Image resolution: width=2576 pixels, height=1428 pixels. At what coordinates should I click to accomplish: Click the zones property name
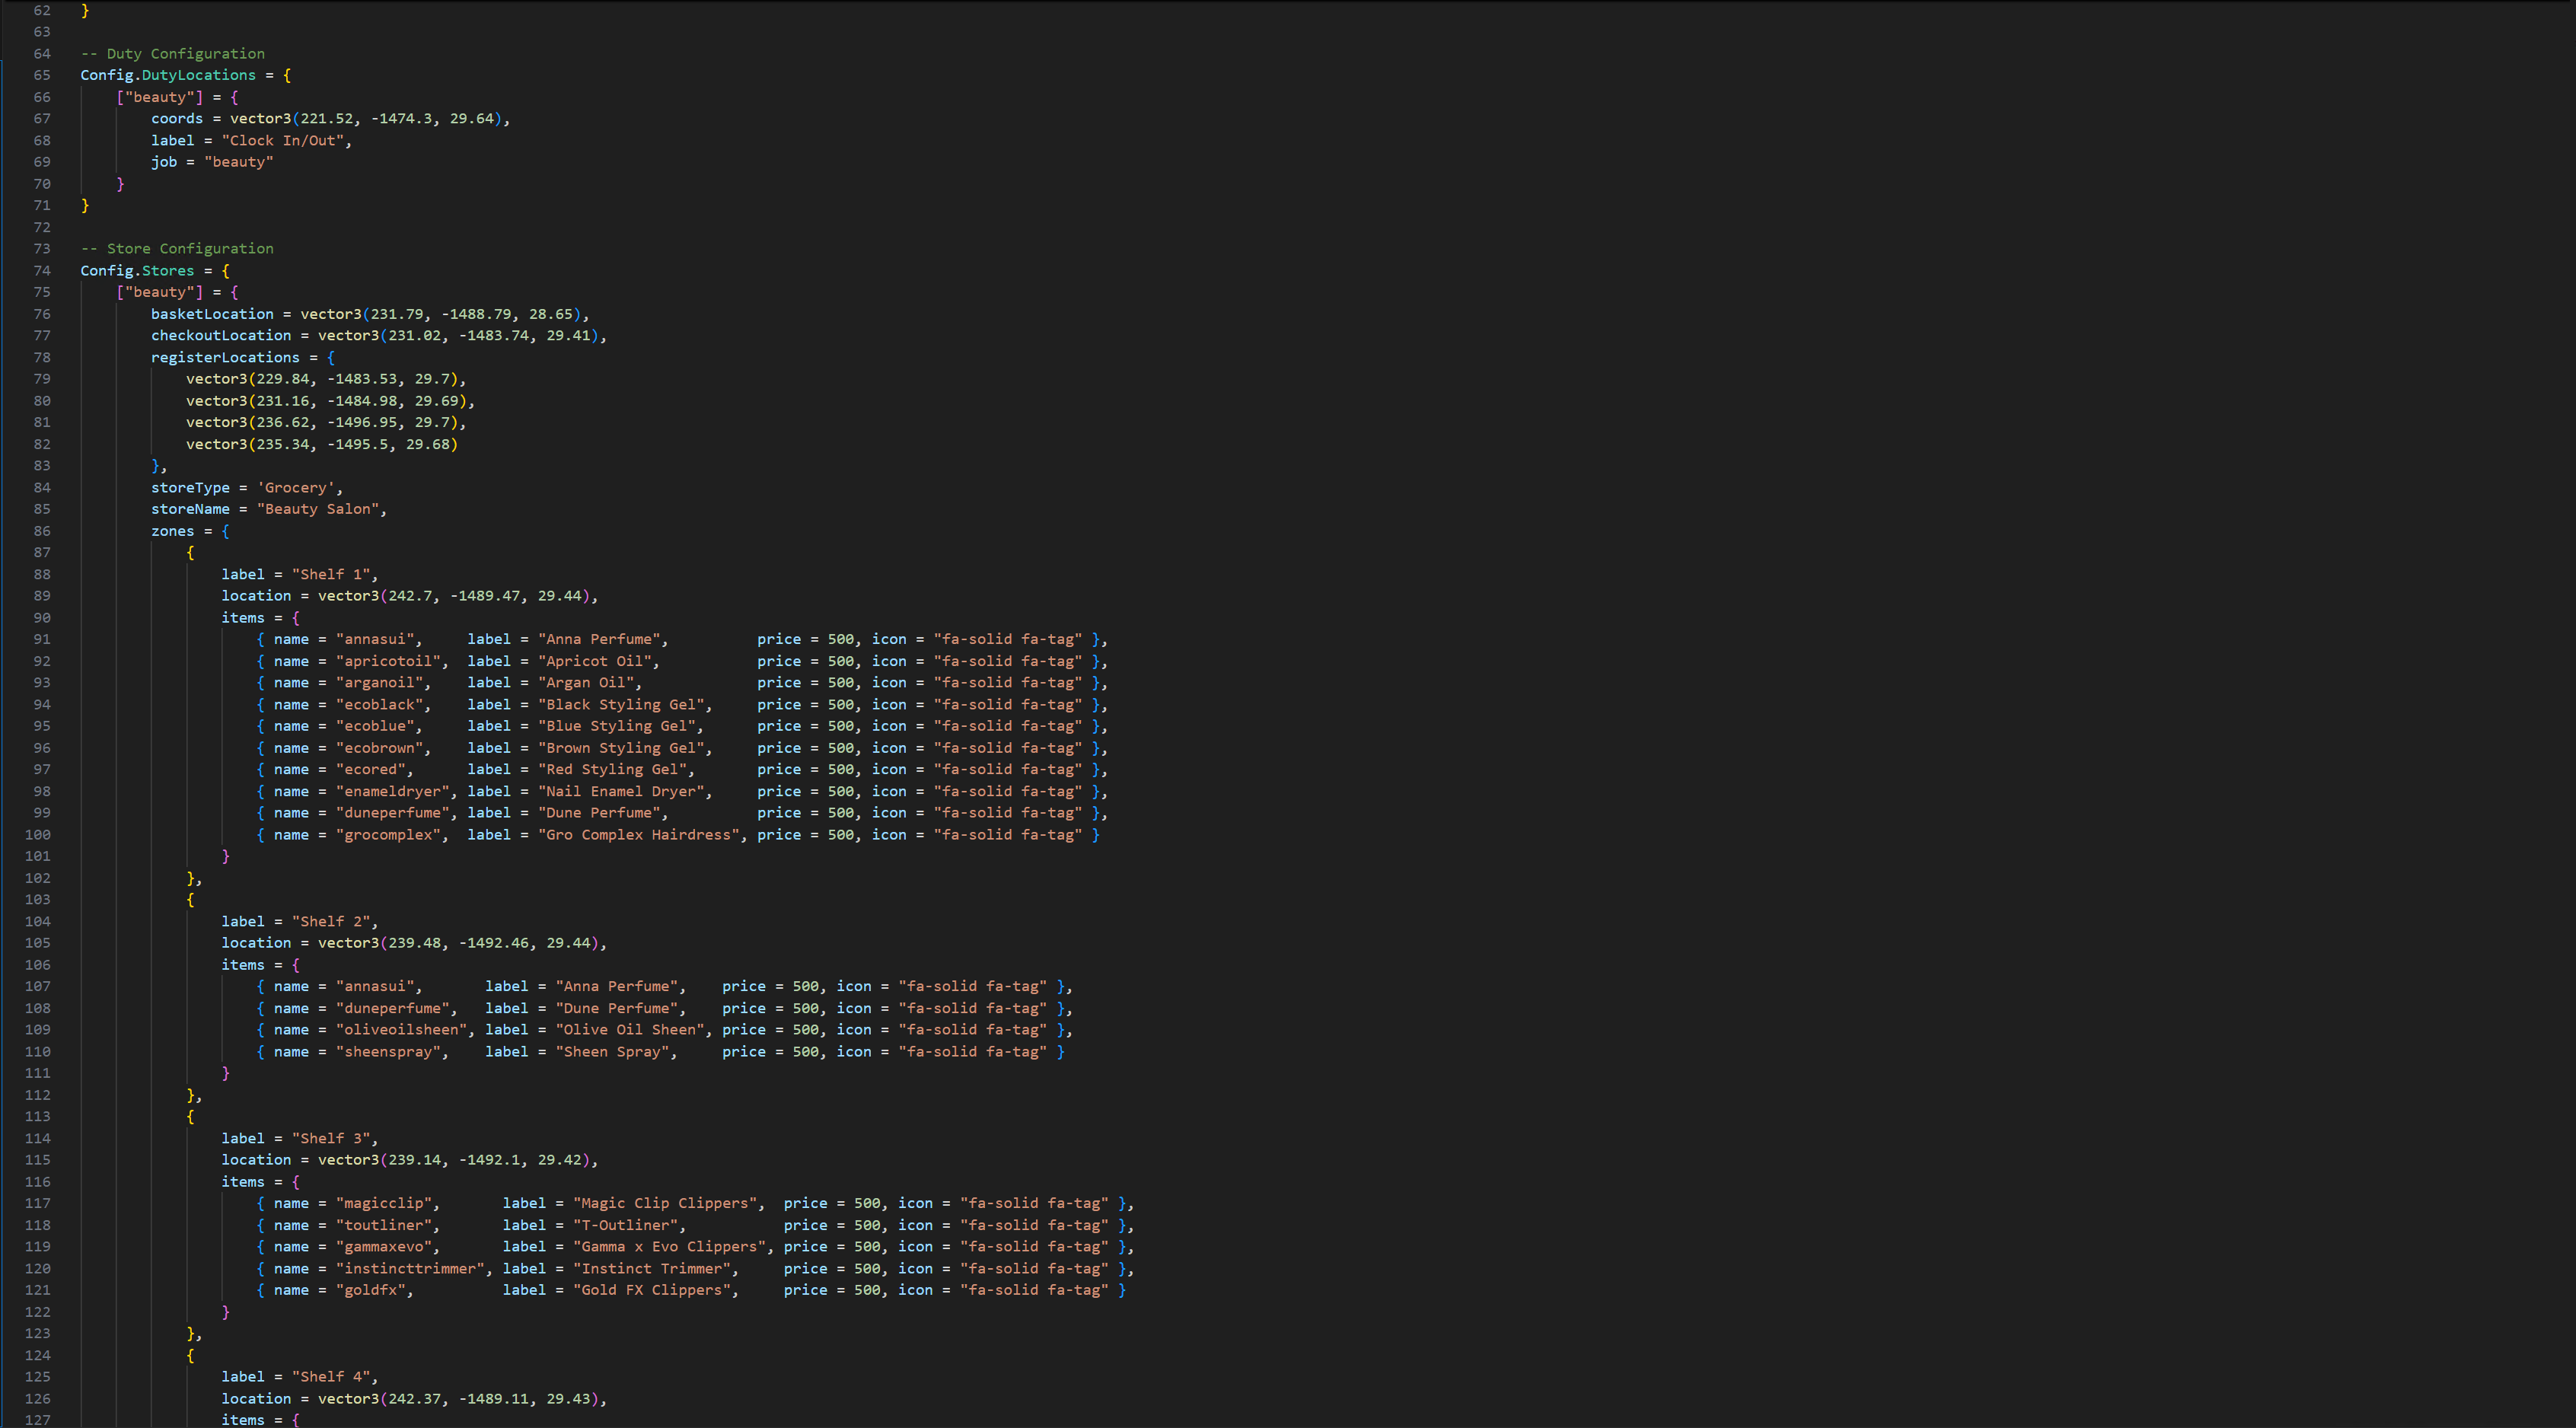click(172, 531)
